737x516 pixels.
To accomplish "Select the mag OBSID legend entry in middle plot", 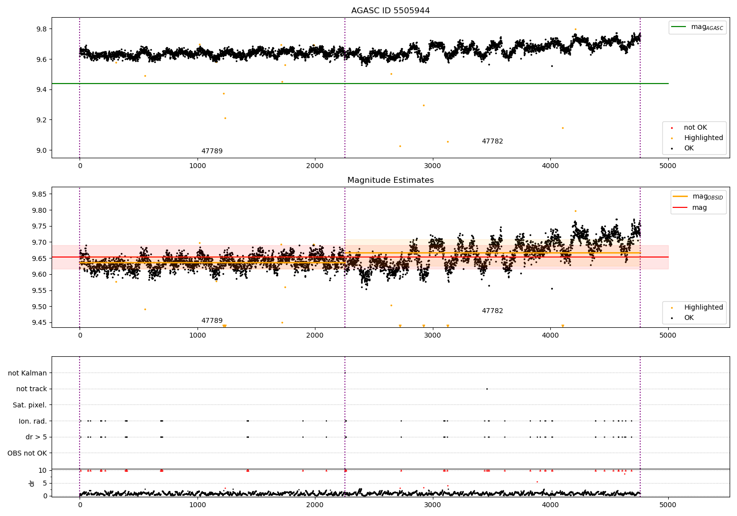I will click(x=698, y=197).
